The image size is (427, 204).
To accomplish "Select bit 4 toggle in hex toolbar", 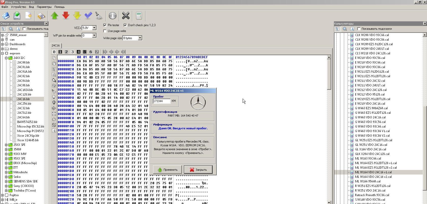I will pos(79,52).
